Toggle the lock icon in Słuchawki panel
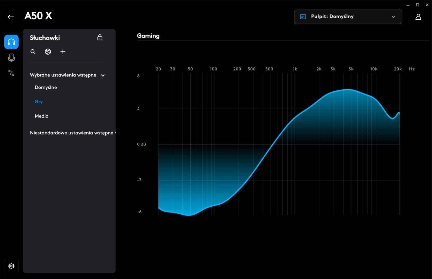 coord(100,38)
